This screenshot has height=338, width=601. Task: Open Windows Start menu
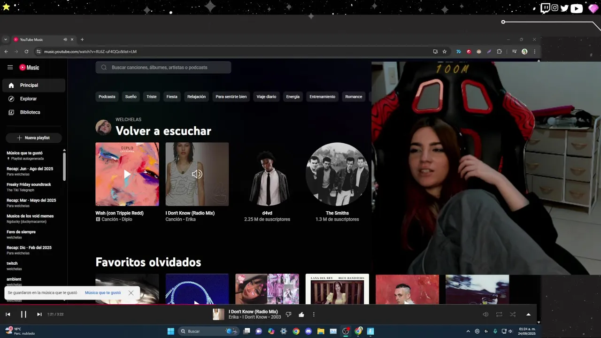click(x=170, y=331)
